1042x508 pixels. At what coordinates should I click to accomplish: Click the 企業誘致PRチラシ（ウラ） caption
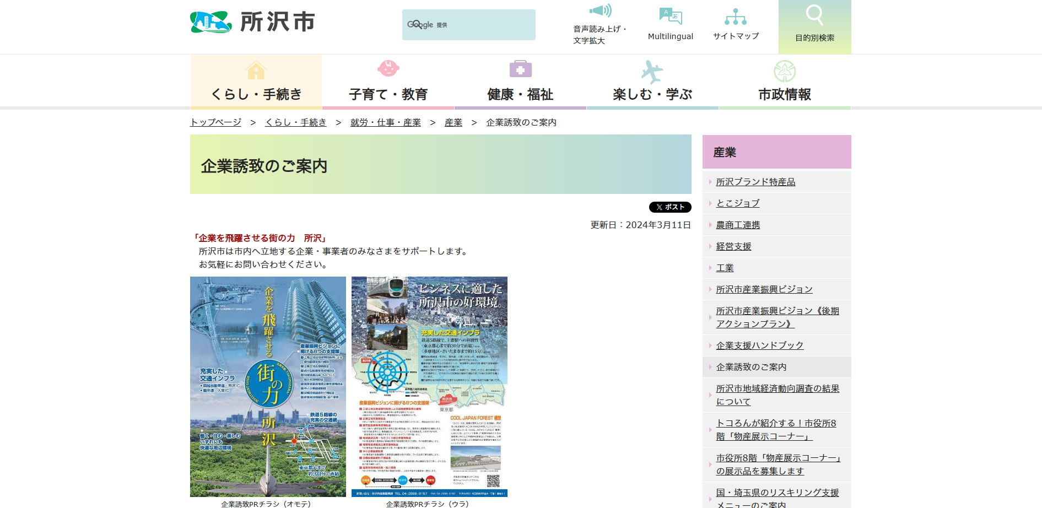pyautogui.click(x=428, y=504)
